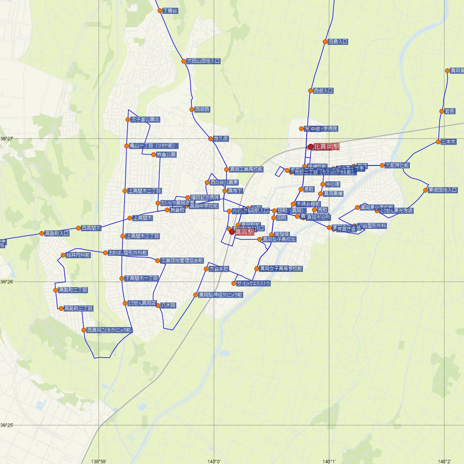Open the 大前神社前 stop label
464x464 pixels.
(397, 165)
